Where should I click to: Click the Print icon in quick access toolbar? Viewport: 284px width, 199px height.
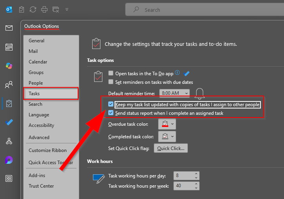coord(44,9)
